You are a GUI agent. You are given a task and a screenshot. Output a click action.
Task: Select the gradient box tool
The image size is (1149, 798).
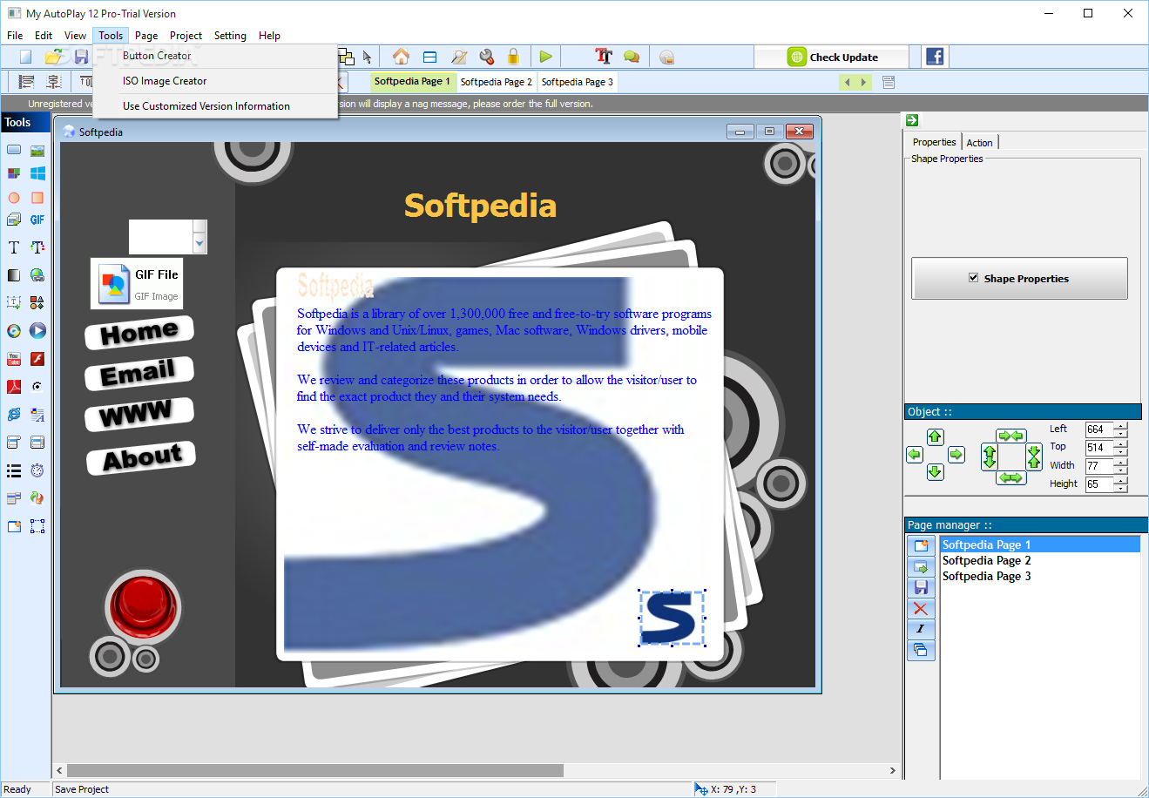point(14,275)
